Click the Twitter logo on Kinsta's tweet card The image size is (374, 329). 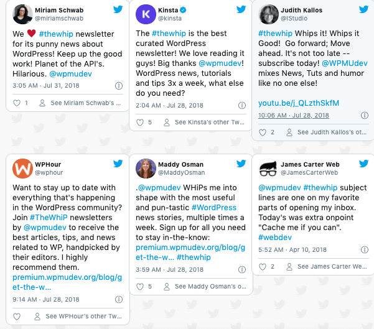click(240, 11)
